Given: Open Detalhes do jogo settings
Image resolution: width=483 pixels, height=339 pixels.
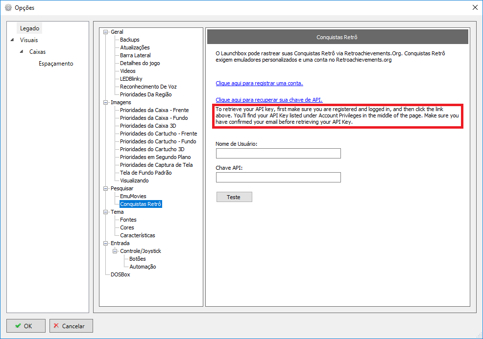Looking at the screenshot, I should tap(140, 64).
